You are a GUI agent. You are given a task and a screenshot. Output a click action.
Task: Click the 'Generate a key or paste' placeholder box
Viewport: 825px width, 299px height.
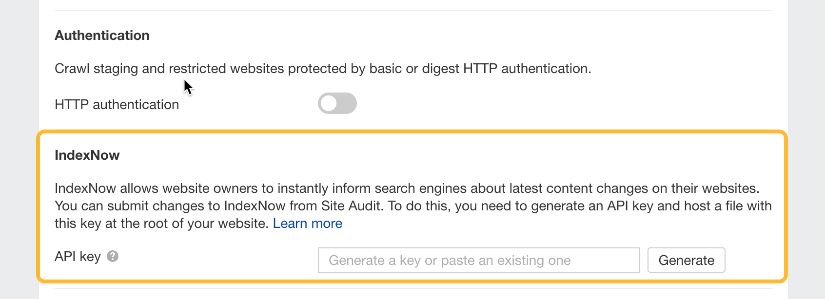point(478,260)
